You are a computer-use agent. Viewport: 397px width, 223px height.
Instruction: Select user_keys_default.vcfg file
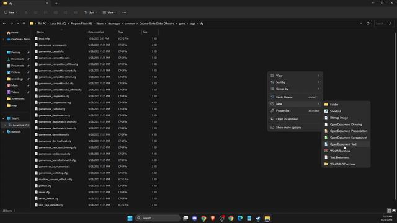coord(51,205)
